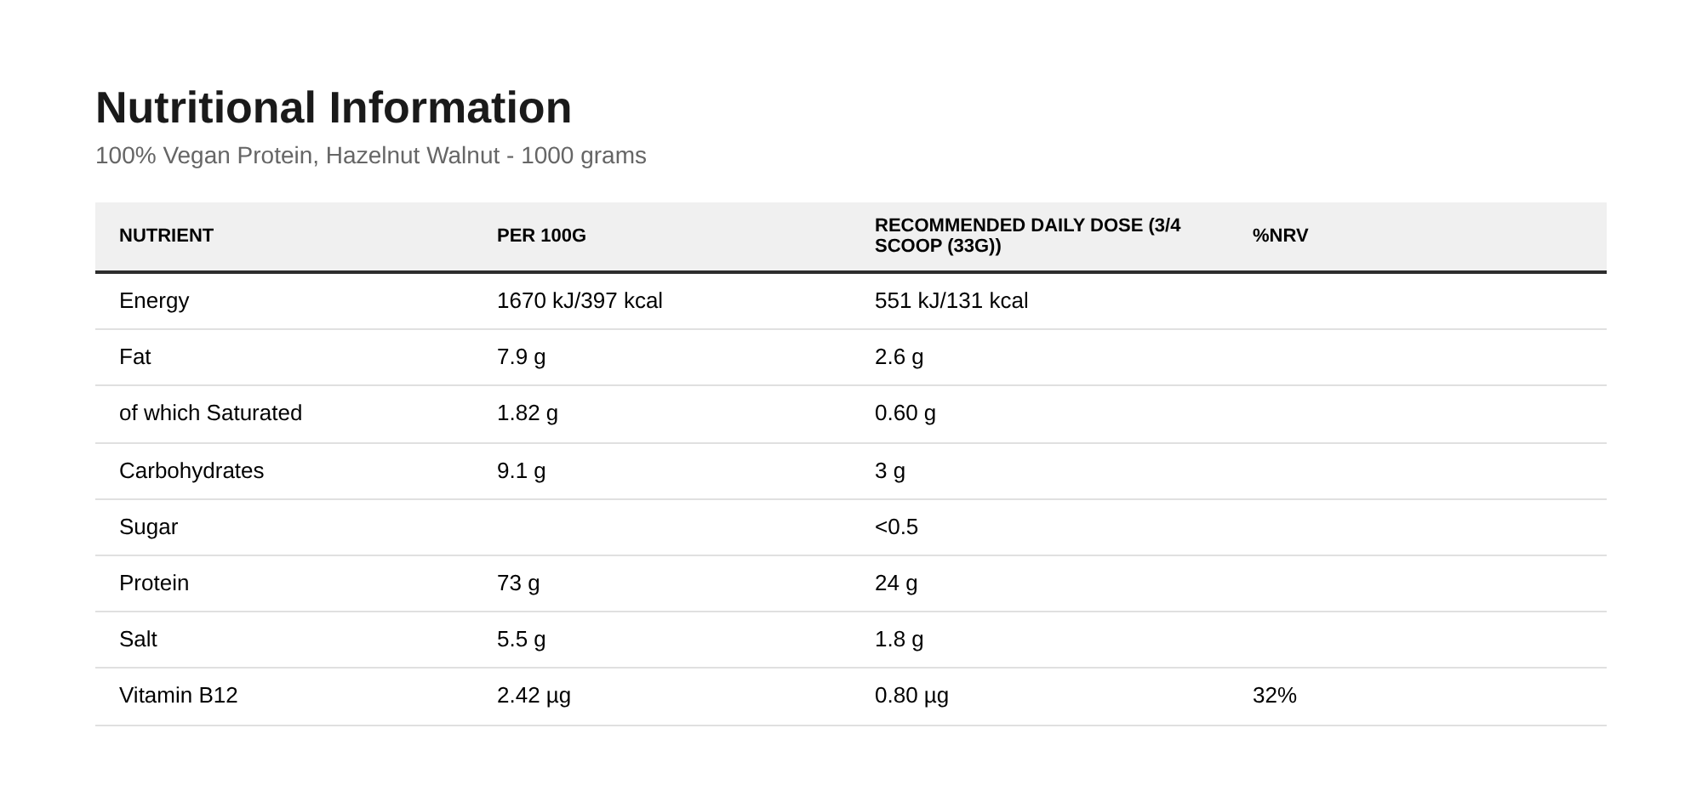Click the Recommended Daily Dose column header
The width and height of the screenshot is (1702, 808).
1028,236
